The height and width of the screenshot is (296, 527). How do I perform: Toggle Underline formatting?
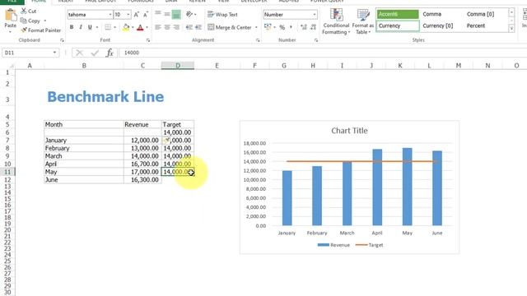90,27
